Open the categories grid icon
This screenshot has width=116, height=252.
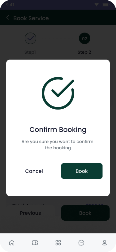point(58,243)
